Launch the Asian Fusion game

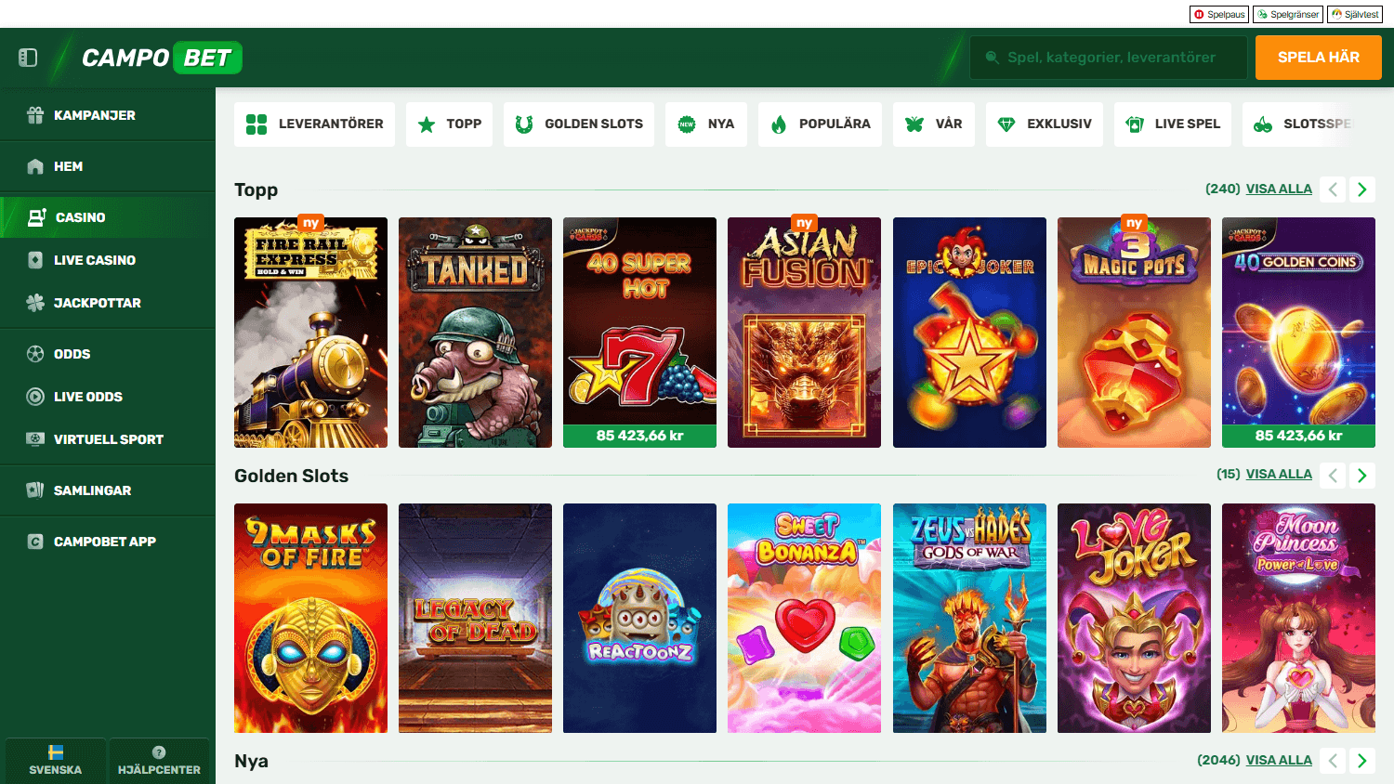[804, 333]
